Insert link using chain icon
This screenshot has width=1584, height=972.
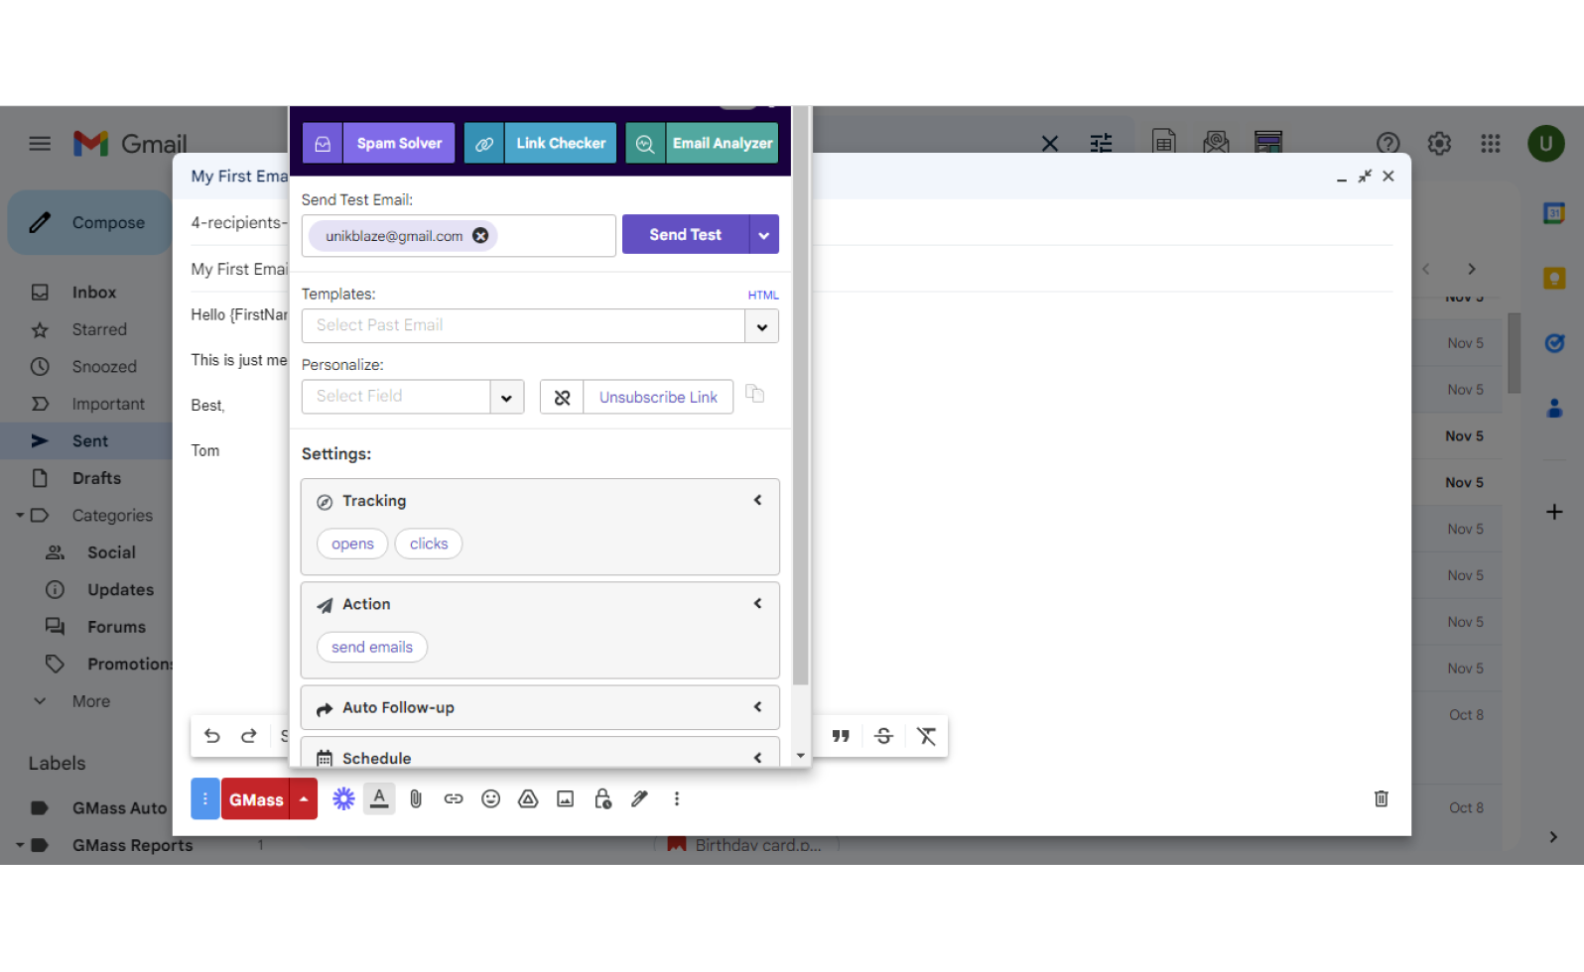click(454, 799)
